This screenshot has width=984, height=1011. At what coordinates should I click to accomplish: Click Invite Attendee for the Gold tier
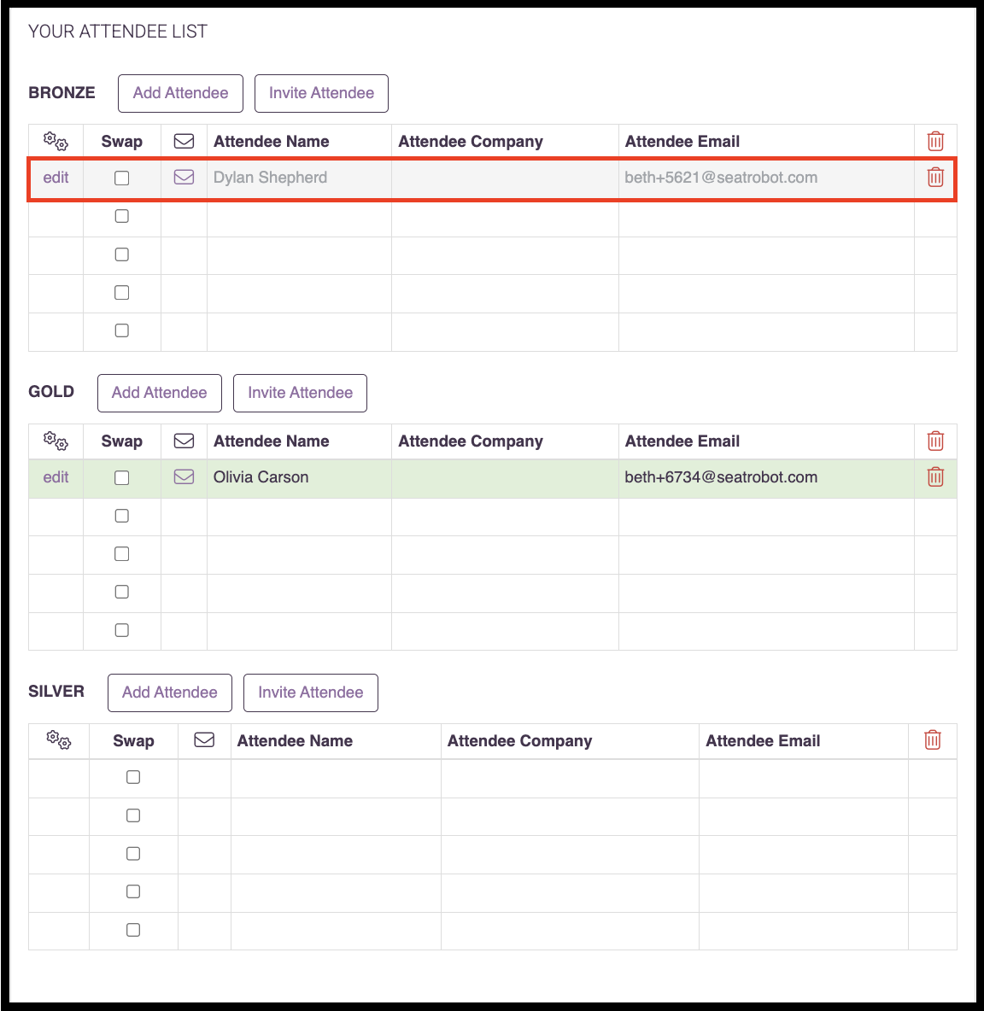[300, 394]
